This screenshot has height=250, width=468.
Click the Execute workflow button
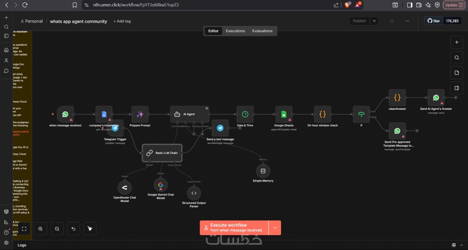click(234, 228)
